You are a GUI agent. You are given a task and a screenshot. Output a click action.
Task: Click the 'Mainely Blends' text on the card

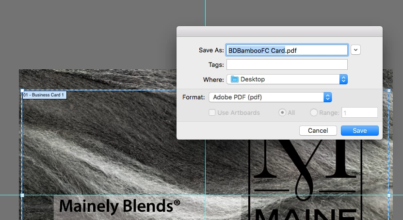tap(119, 206)
